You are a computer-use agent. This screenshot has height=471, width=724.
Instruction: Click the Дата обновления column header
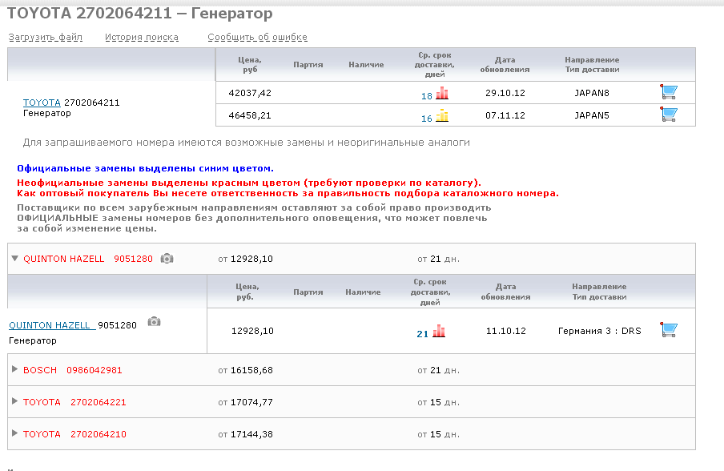505,64
